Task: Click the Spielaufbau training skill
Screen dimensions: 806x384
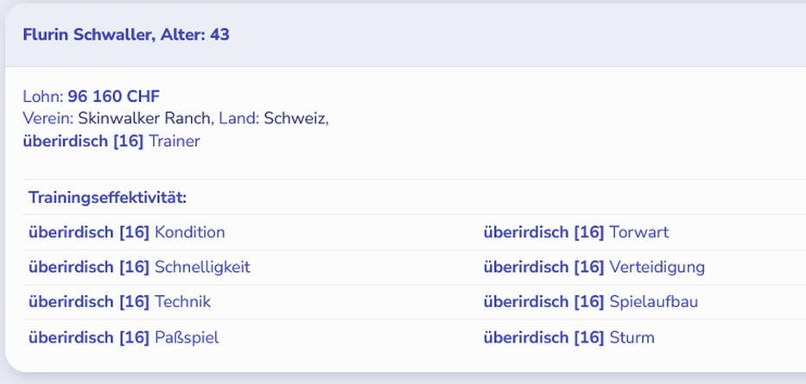Action: [x=653, y=302]
